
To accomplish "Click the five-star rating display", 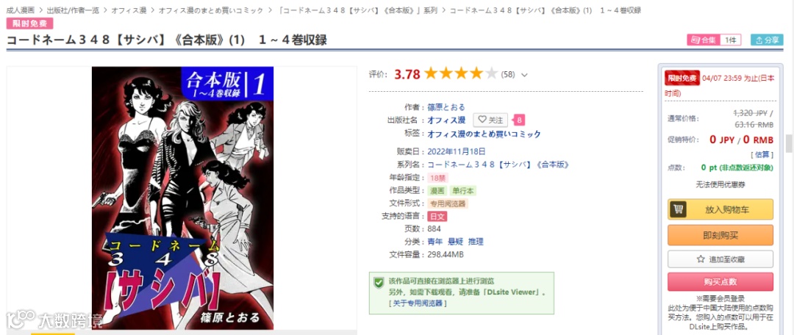I will 461,74.
